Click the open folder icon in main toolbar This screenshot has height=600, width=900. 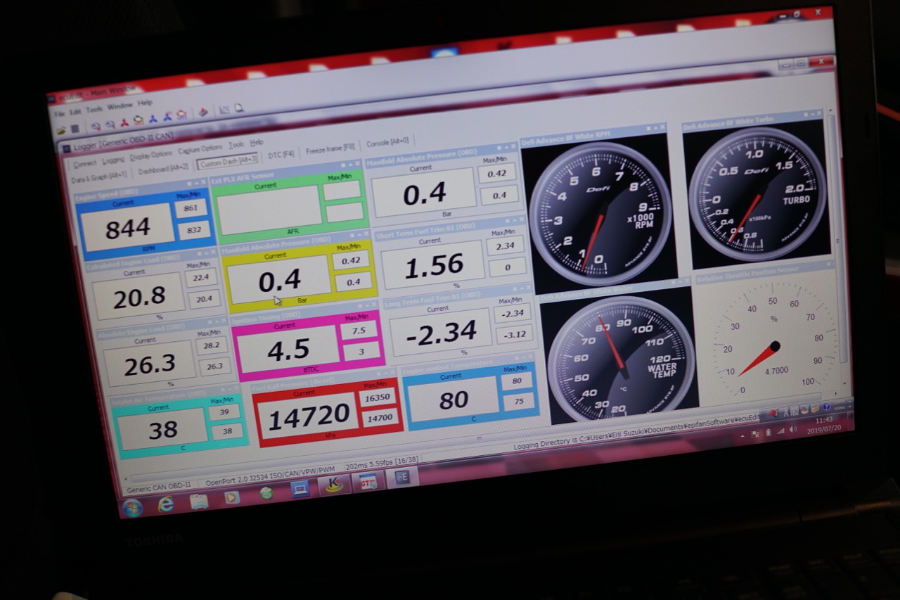coord(61,130)
